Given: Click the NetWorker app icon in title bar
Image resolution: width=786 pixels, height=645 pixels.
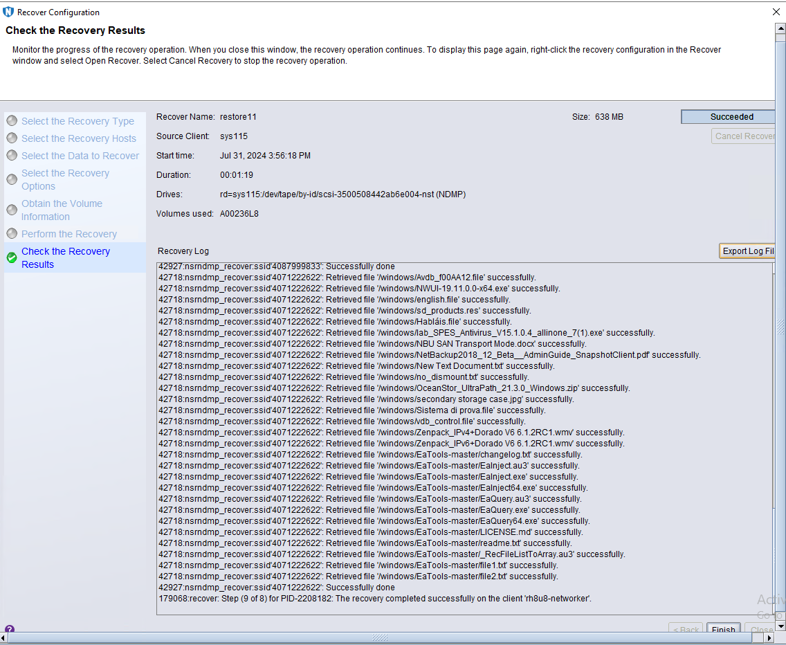Looking at the screenshot, I should 8,12.
